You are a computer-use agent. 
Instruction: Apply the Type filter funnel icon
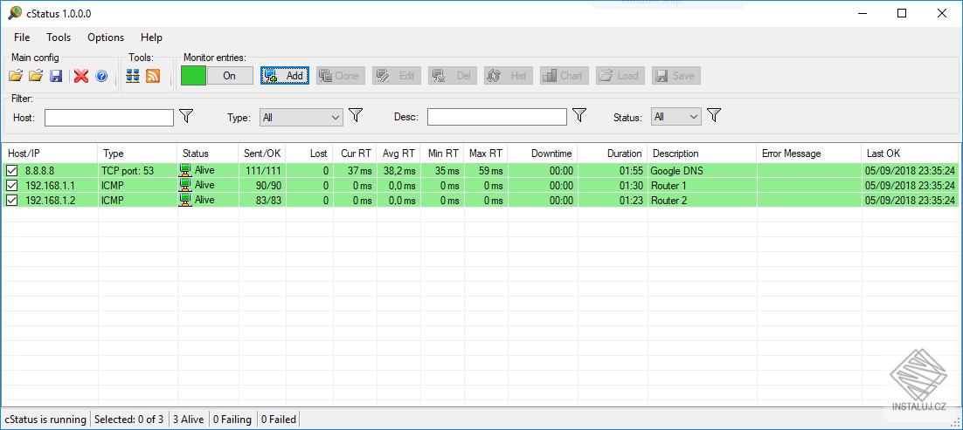(356, 115)
